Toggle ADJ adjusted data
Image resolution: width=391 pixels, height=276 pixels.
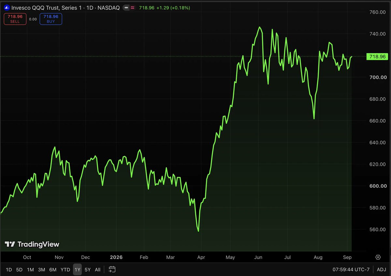(x=382, y=269)
